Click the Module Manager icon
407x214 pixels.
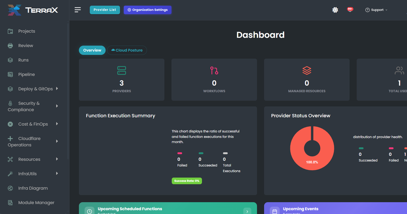pyautogui.click(x=11, y=203)
